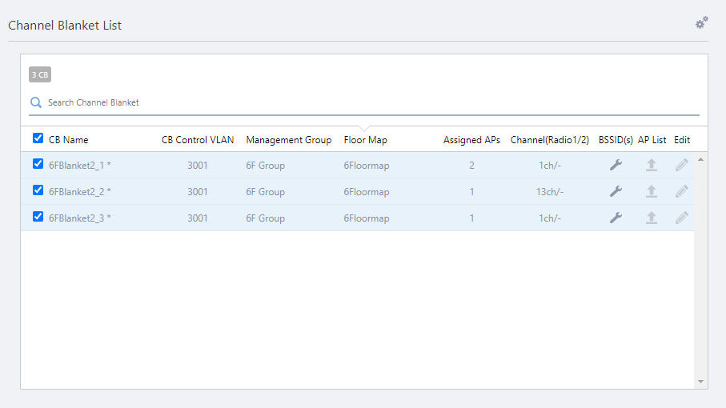Uncheck the 6FBlanket2_3 row checkbox

38,217
